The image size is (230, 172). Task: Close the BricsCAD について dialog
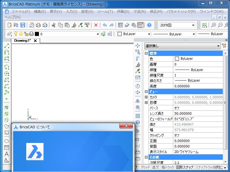[x=126, y=126]
